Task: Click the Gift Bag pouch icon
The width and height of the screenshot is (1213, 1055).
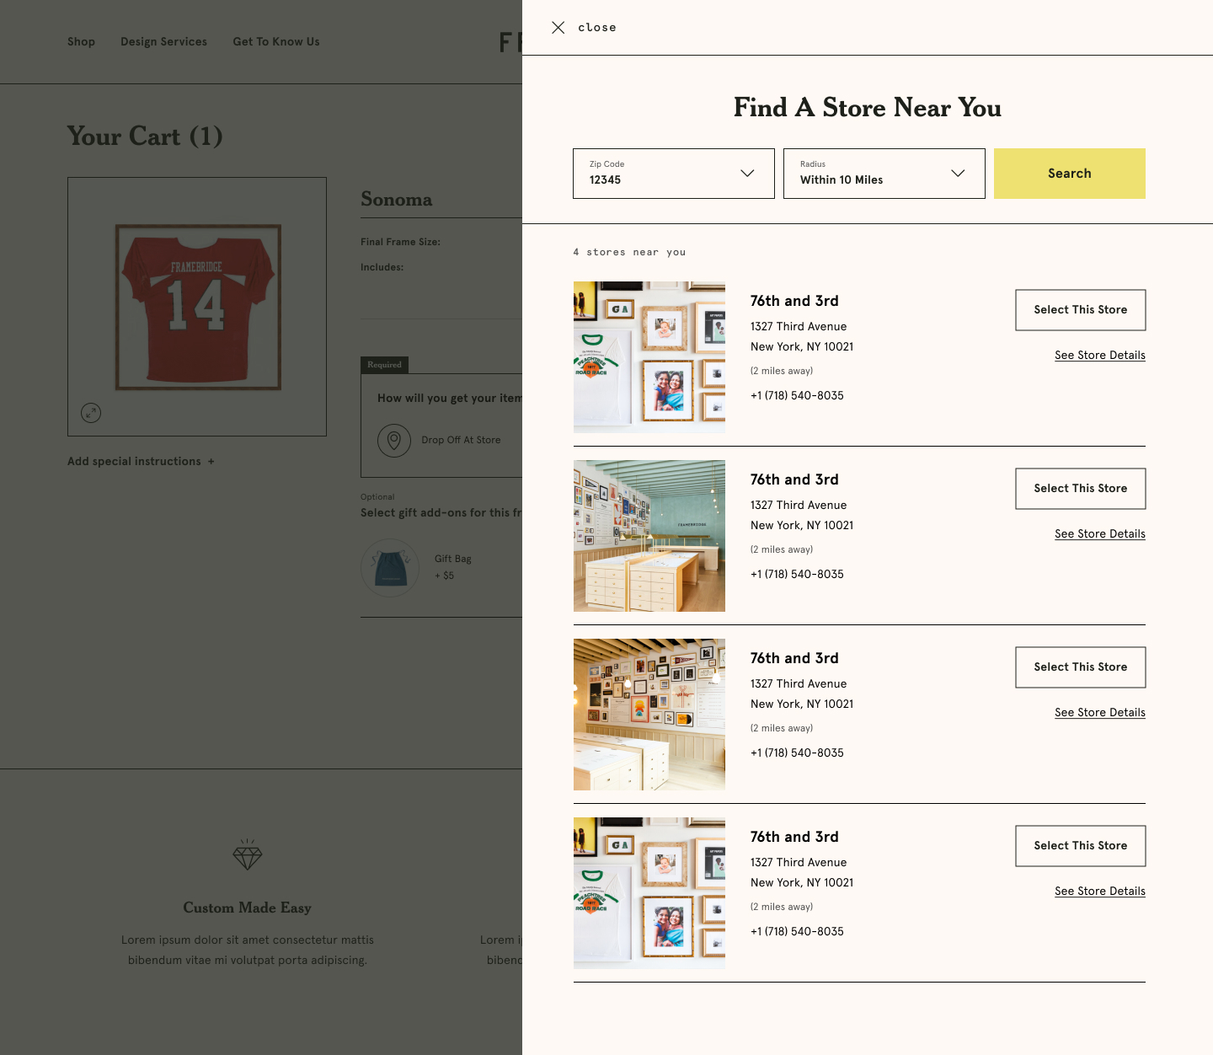Action: point(389,568)
